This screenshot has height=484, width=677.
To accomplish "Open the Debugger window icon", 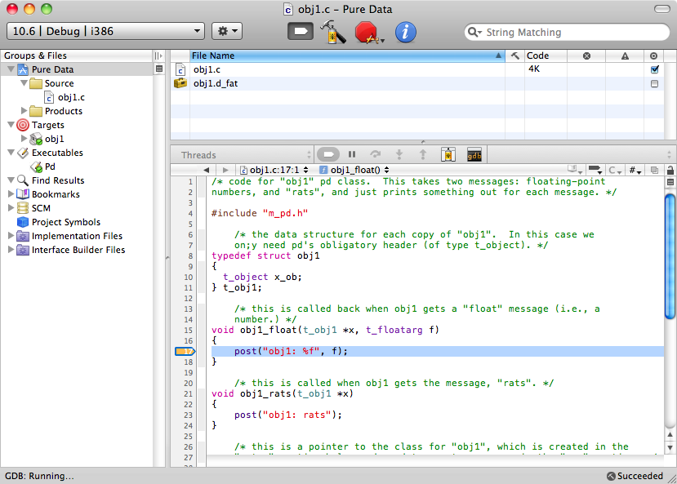I will click(x=448, y=154).
